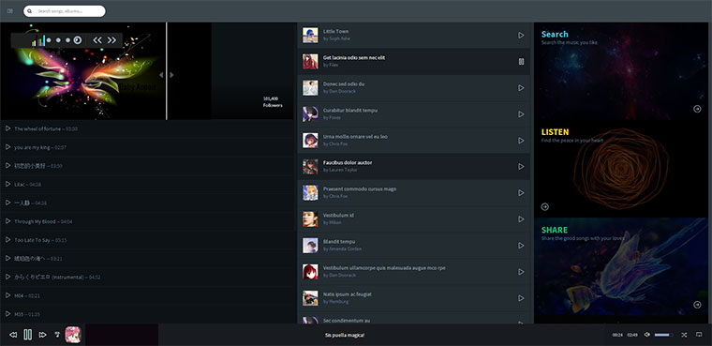Mute the volume speaker icon
712x346 pixels.
pos(647,335)
